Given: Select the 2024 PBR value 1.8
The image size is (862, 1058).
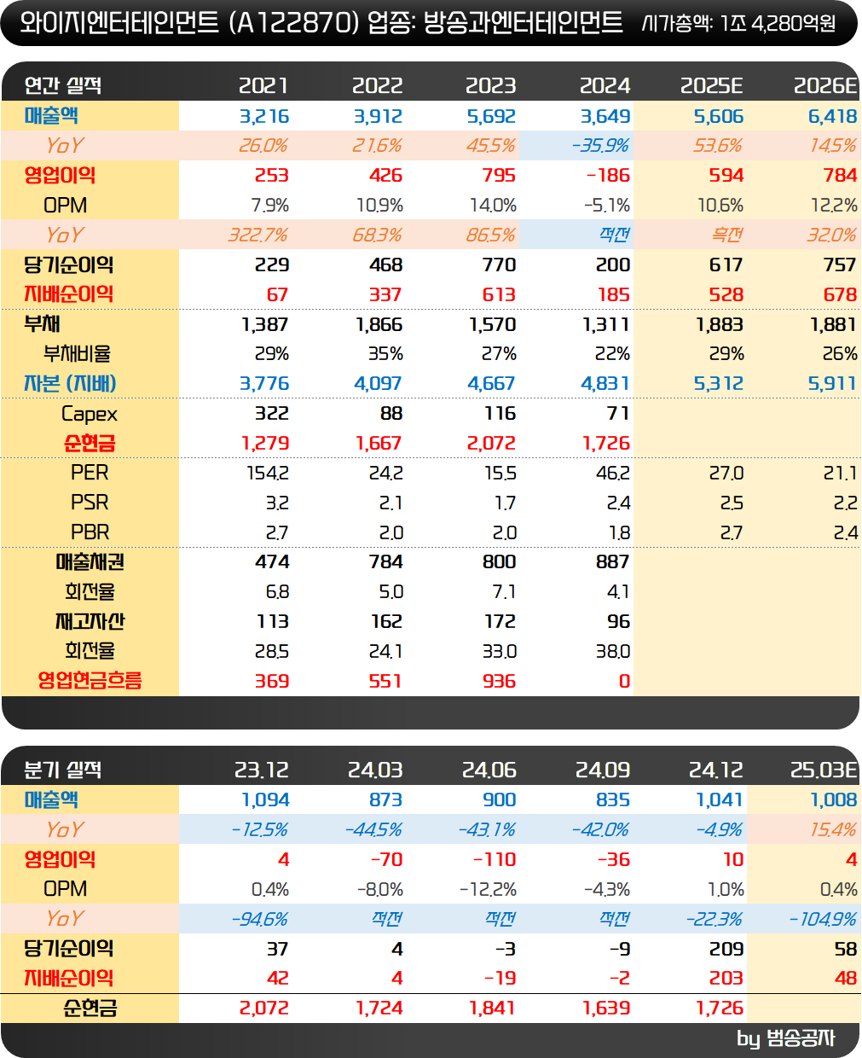Looking at the screenshot, I should point(619,533).
